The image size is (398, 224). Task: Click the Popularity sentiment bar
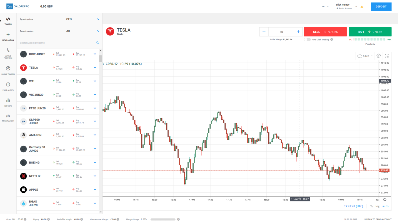click(370, 40)
